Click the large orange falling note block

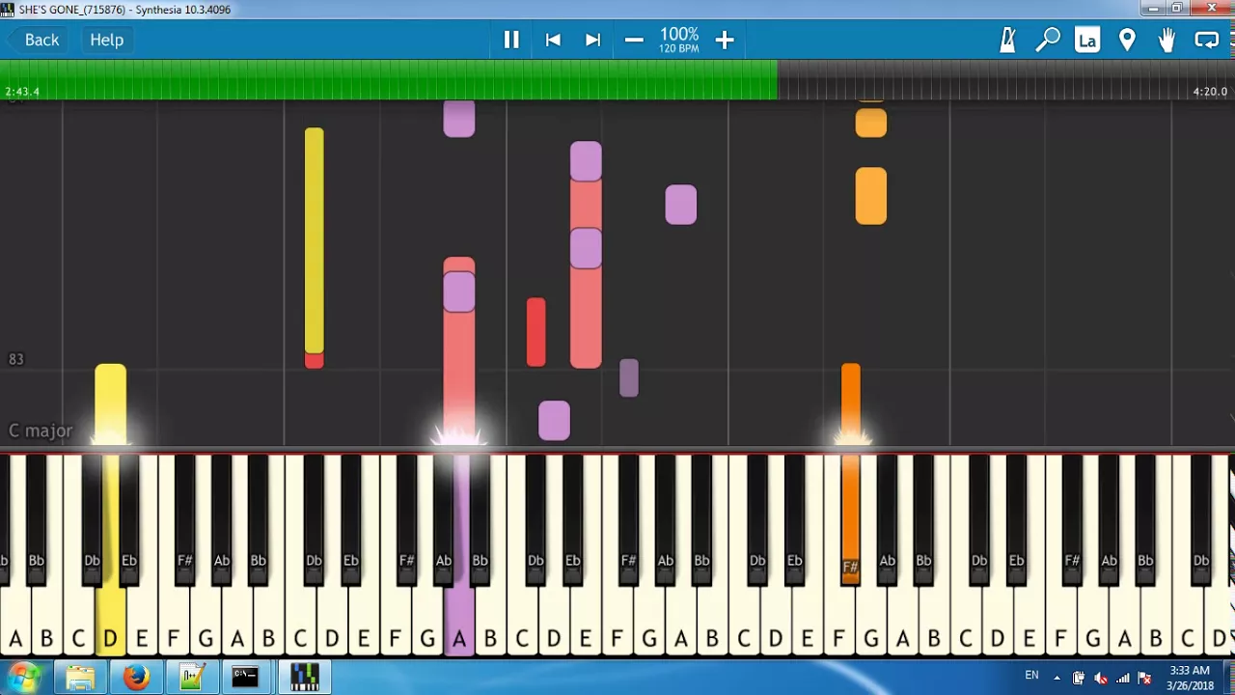tap(870, 196)
